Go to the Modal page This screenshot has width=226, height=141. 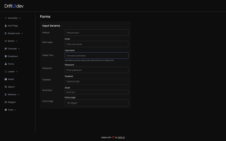pyautogui.click(x=11, y=79)
